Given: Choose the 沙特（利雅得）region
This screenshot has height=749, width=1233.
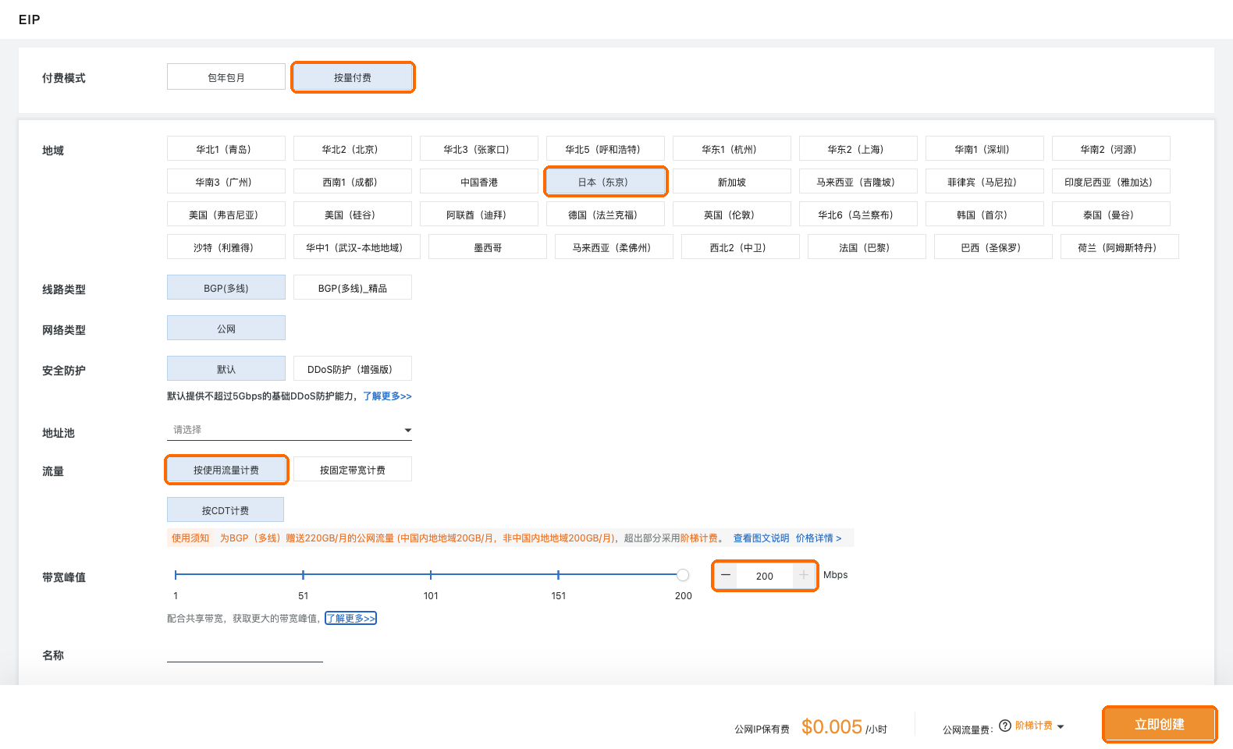Looking at the screenshot, I should 226,247.
